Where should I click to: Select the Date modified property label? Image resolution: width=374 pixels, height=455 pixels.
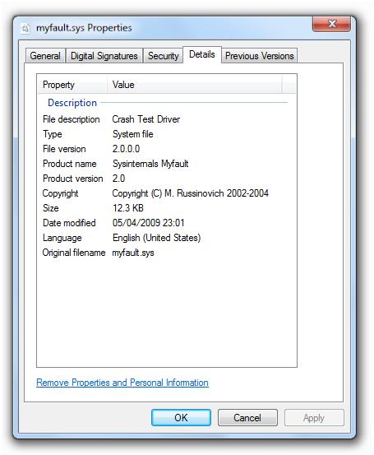69,223
